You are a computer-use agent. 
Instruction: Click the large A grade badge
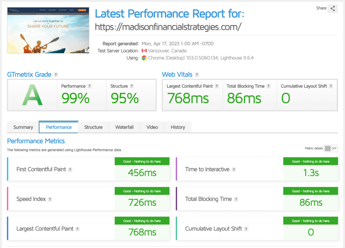(x=32, y=95)
